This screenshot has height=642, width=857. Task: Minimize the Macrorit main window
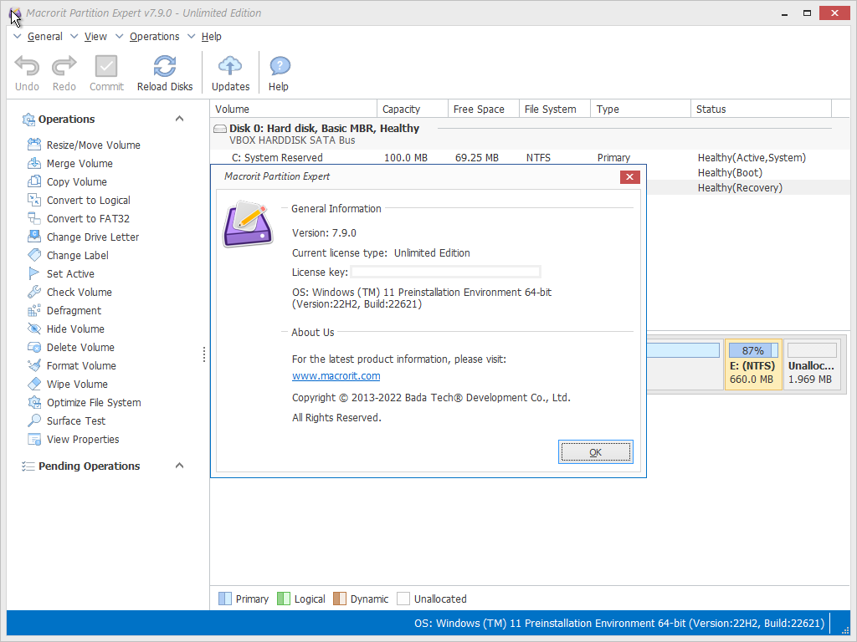click(785, 13)
